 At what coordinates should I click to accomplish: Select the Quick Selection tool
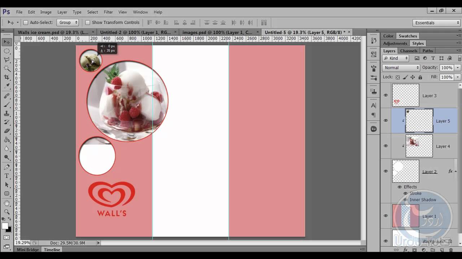tap(7, 69)
